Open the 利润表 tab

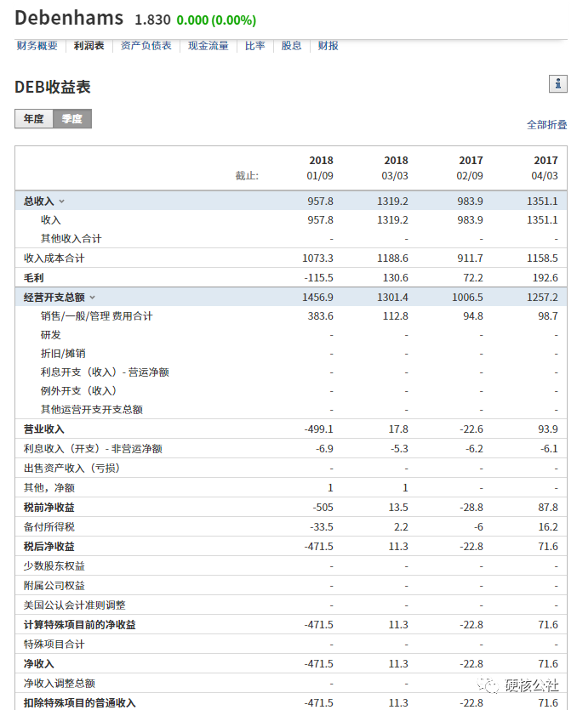tap(89, 46)
